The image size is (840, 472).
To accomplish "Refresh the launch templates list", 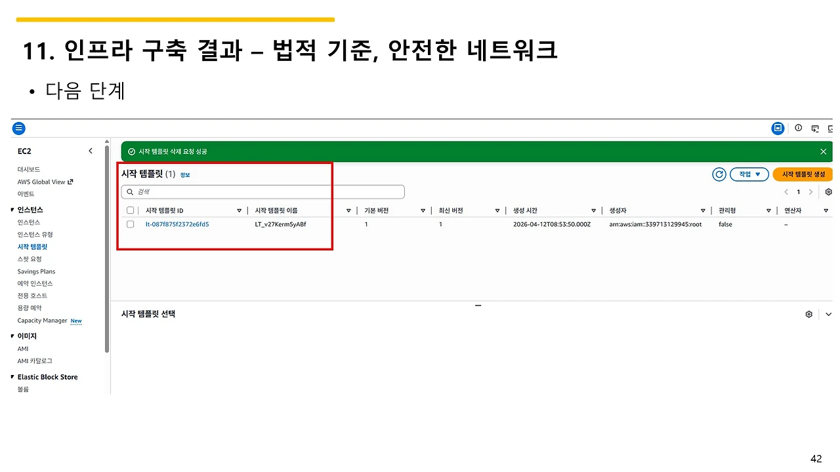I will point(719,174).
